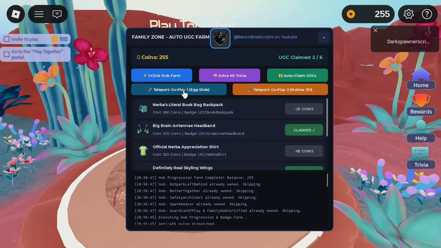Open the question mark help icon
Viewport: 441px width, 248px height.
tap(427, 14)
